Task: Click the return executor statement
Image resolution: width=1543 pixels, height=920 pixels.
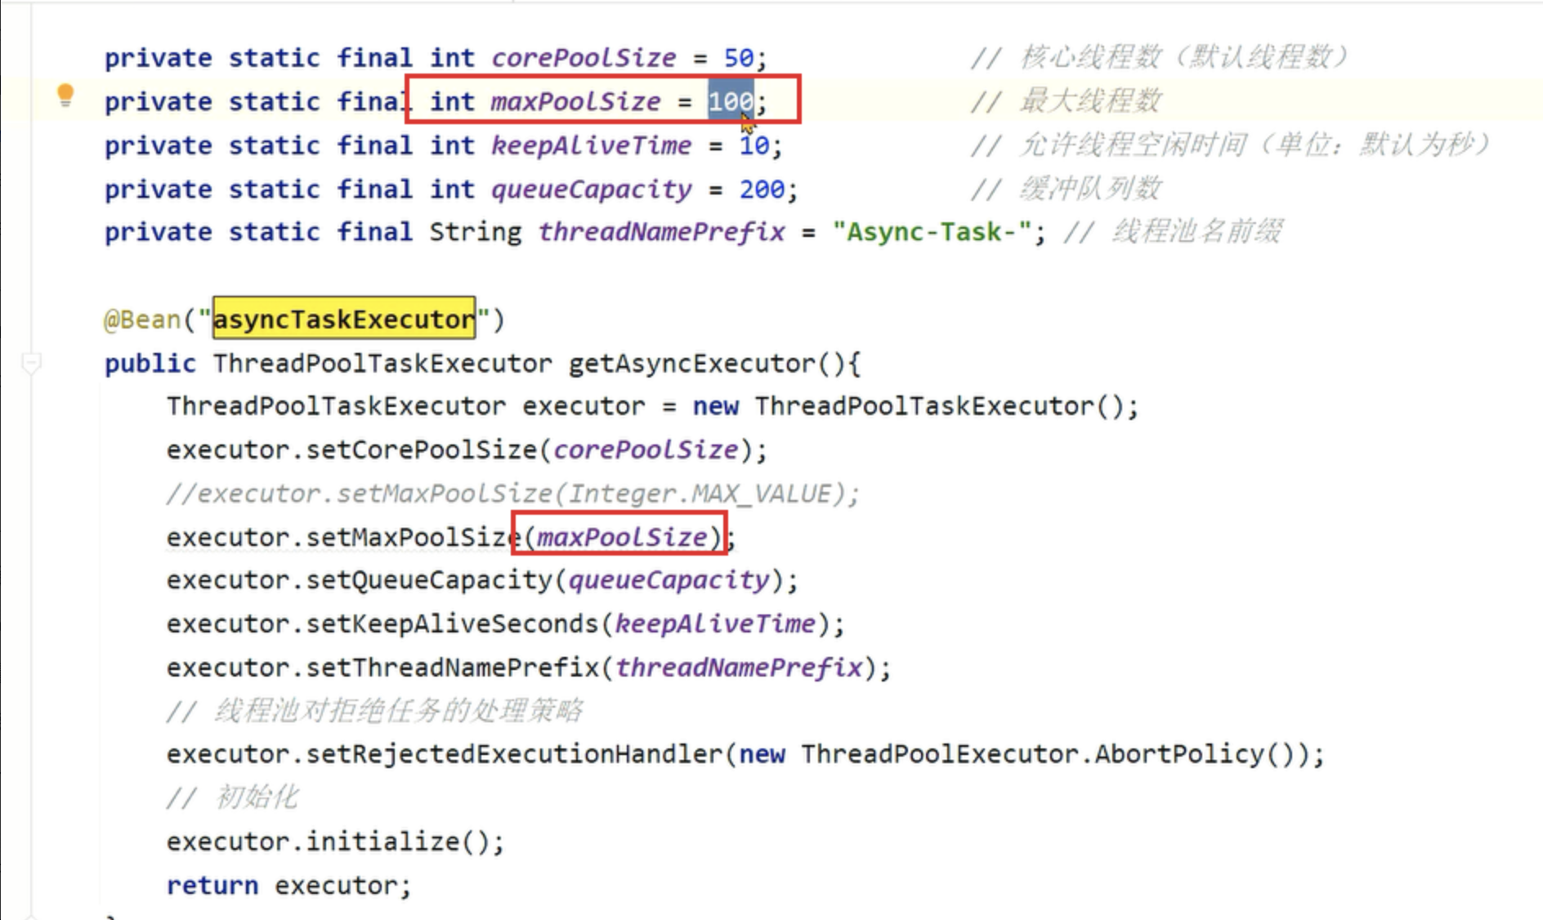Action: pos(288,885)
